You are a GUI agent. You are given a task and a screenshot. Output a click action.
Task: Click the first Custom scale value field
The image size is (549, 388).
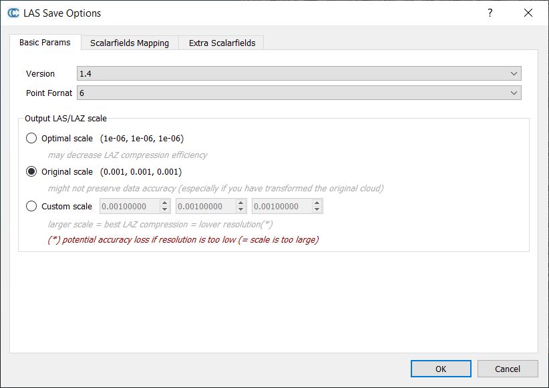coord(129,206)
